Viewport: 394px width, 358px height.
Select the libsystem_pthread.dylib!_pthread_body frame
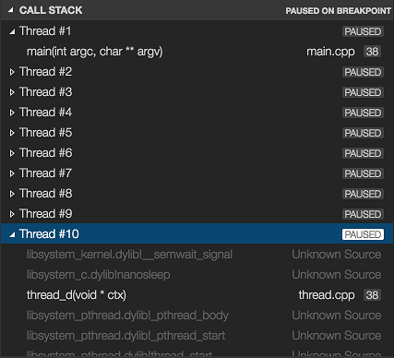[127, 316]
